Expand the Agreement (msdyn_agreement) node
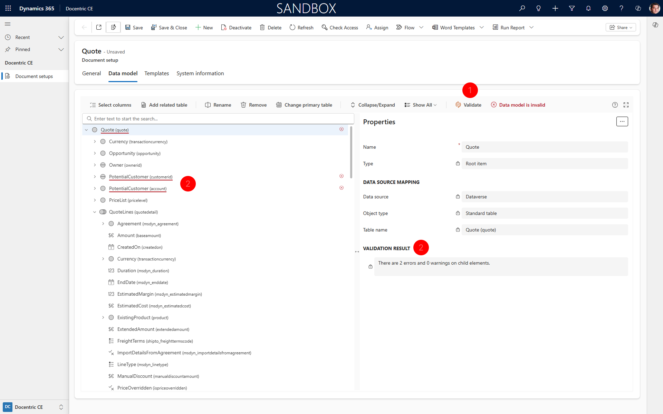The width and height of the screenshot is (663, 414). [103, 224]
